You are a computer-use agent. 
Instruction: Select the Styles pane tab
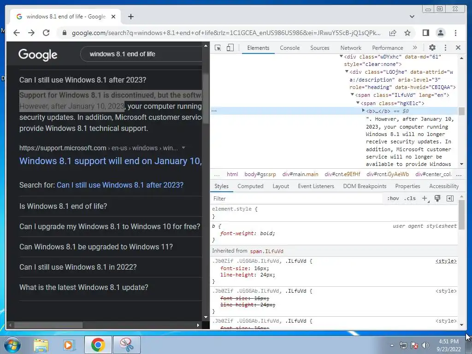(x=221, y=186)
